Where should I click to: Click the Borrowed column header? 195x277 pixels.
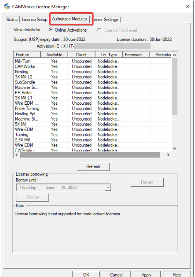coord(136,55)
